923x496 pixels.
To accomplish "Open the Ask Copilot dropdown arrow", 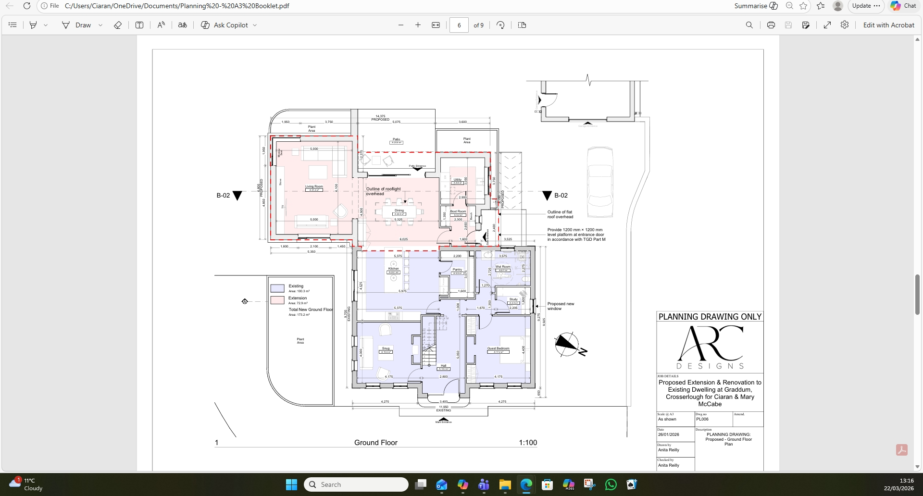I will [x=255, y=25].
